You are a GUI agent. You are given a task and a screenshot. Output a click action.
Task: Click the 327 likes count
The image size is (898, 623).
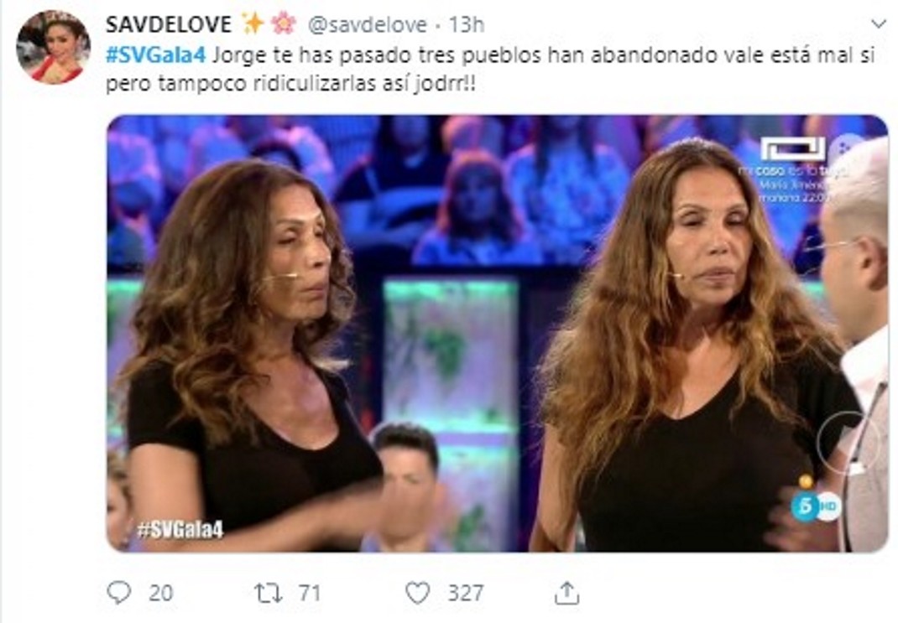466,594
